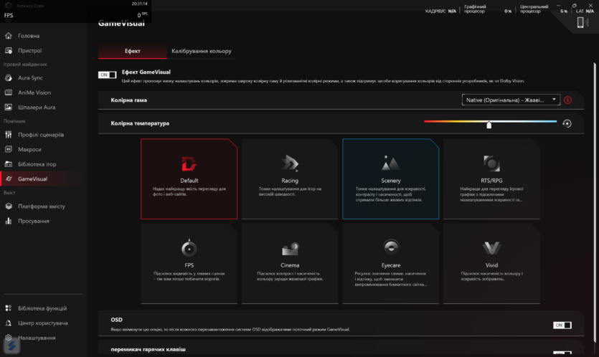Open the Макроси menu label
599x357 pixels.
[x=29, y=149]
